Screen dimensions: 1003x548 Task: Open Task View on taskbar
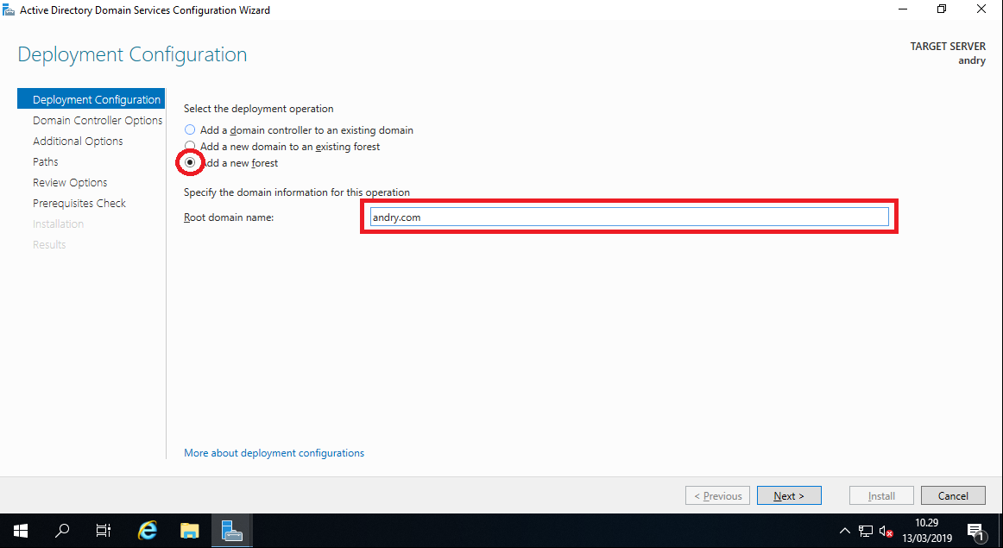click(x=103, y=531)
